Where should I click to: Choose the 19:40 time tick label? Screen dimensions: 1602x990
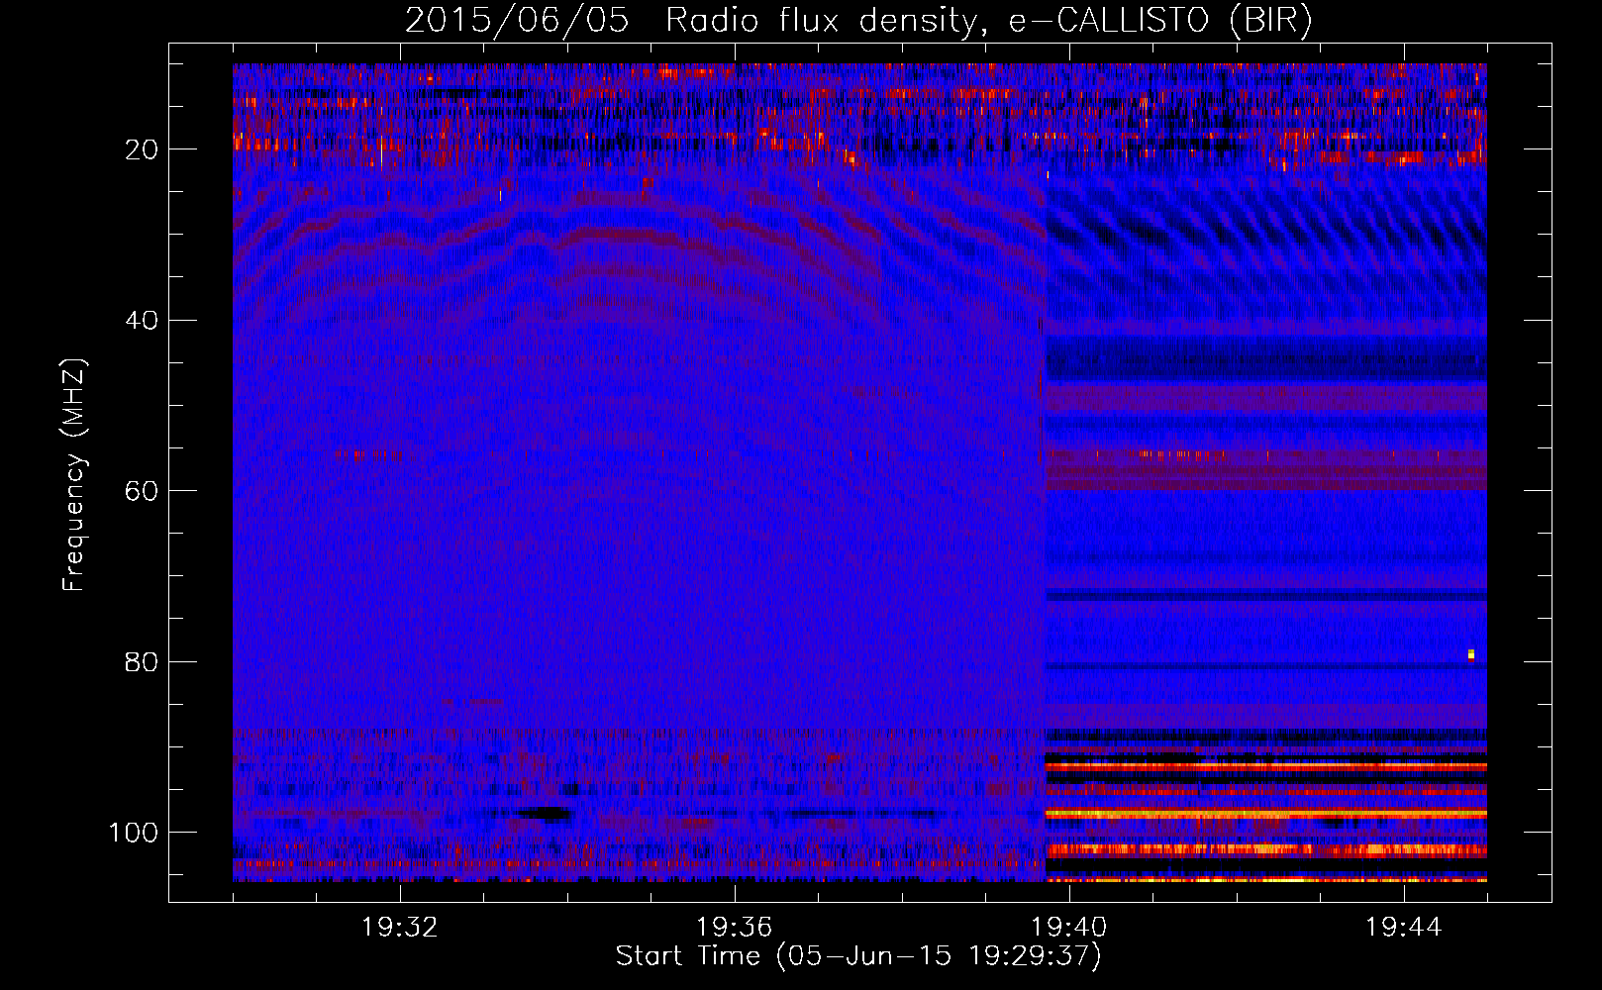point(1069,928)
